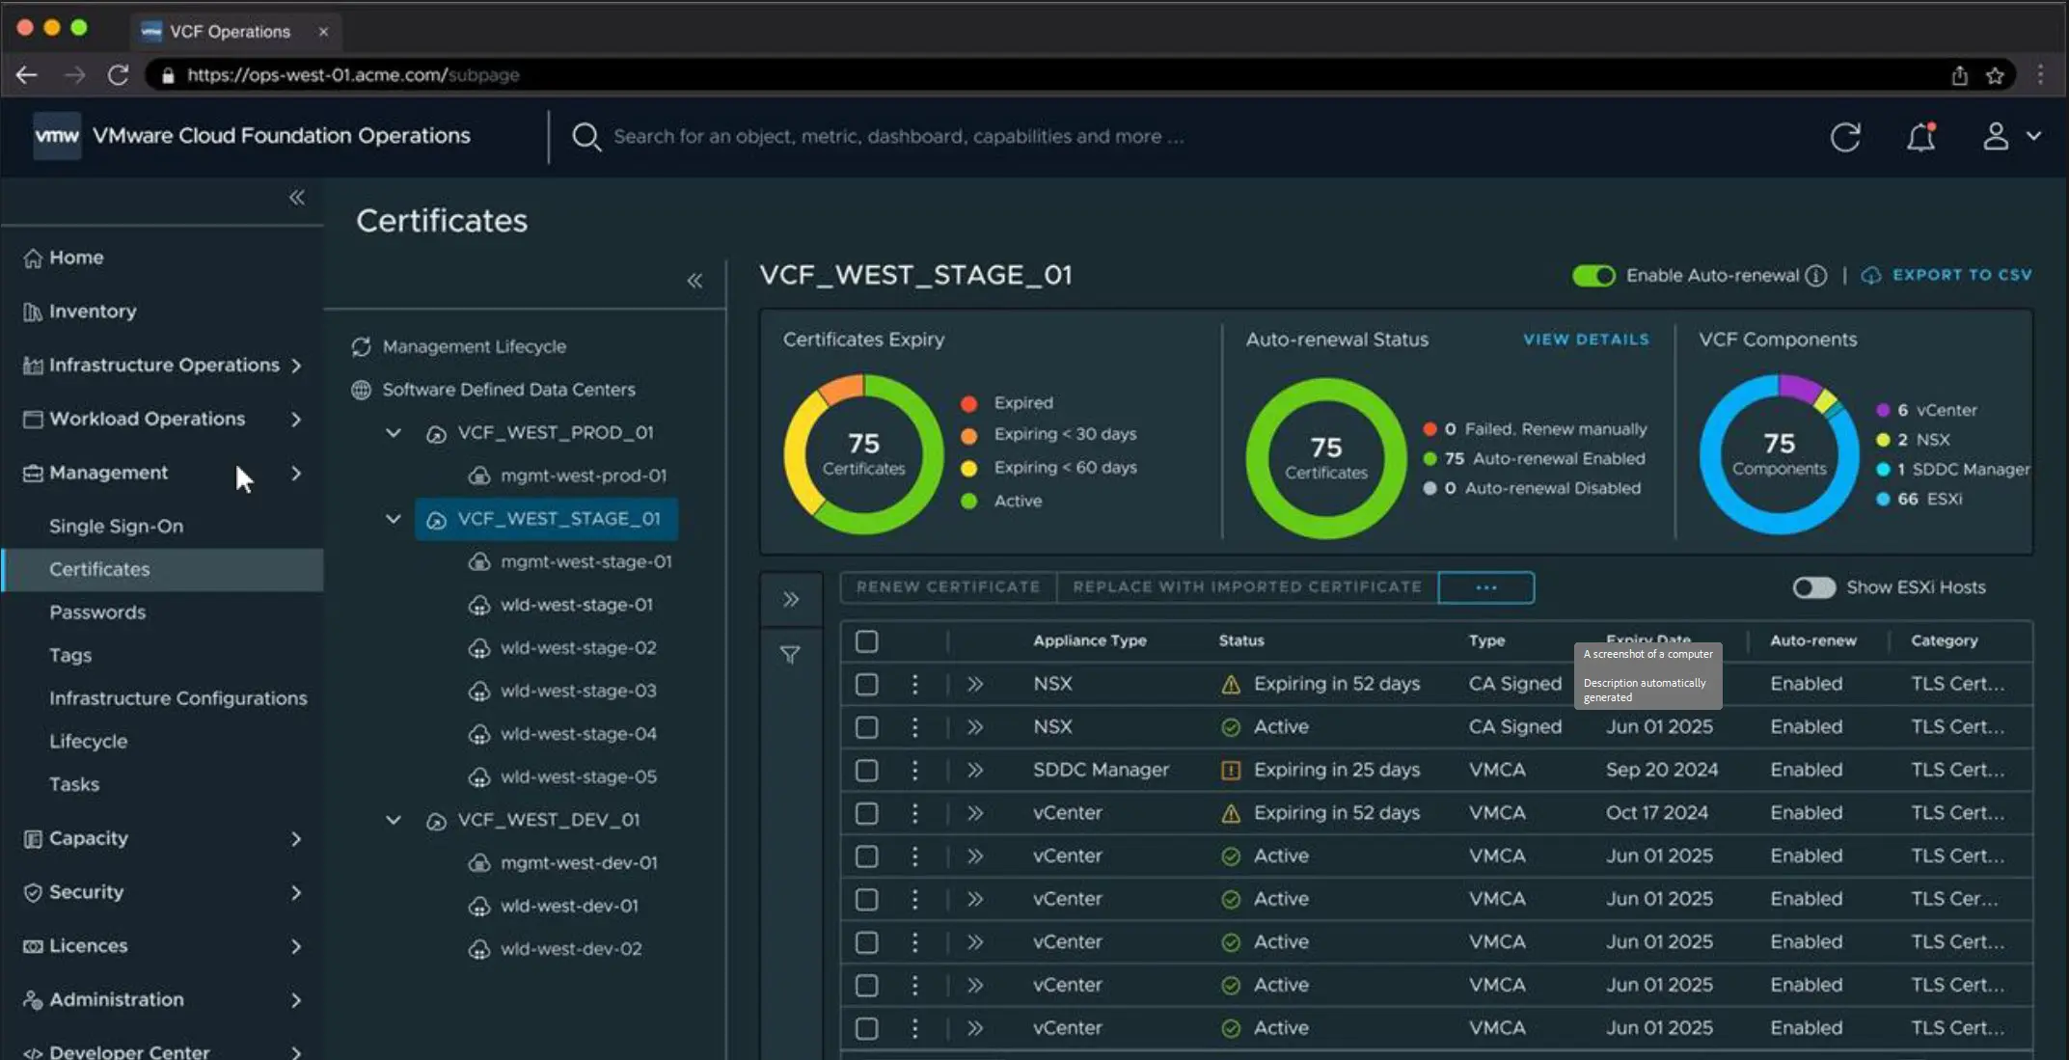Check the select-all header checkbox
Image resolution: width=2069 pixels, height=1060 pixels.
[866, 641]
